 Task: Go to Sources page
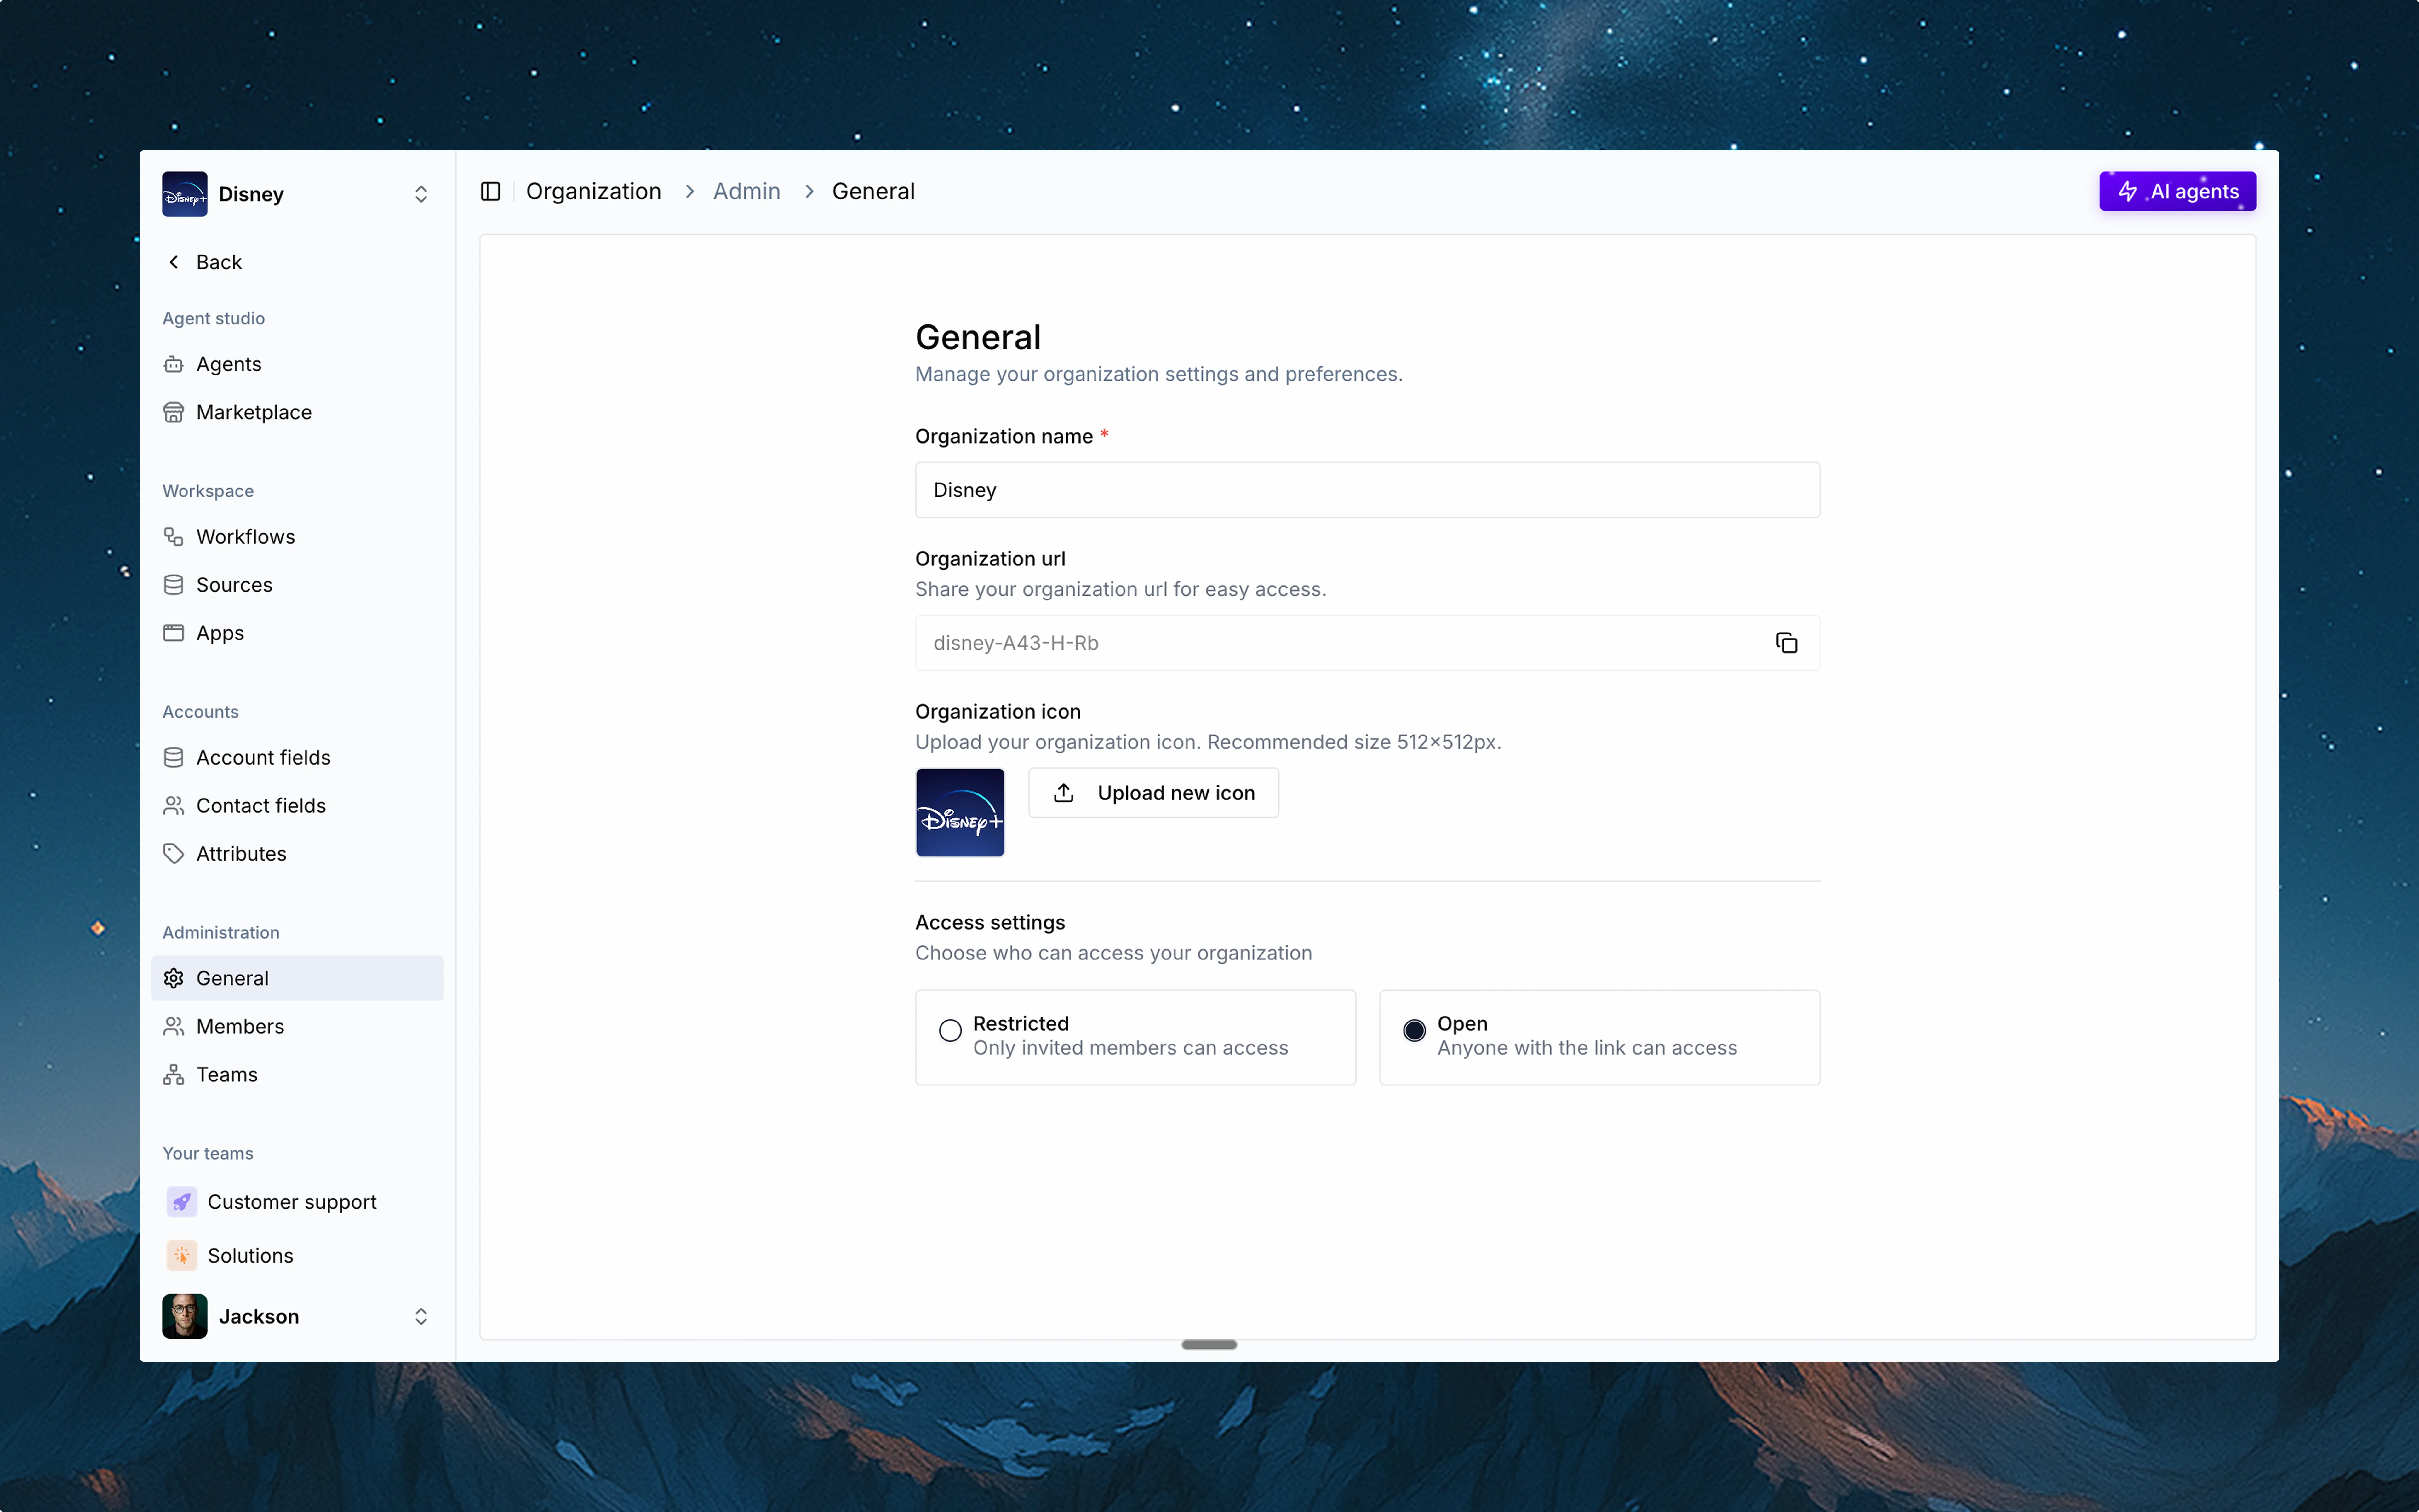click(x=297, y=585)
